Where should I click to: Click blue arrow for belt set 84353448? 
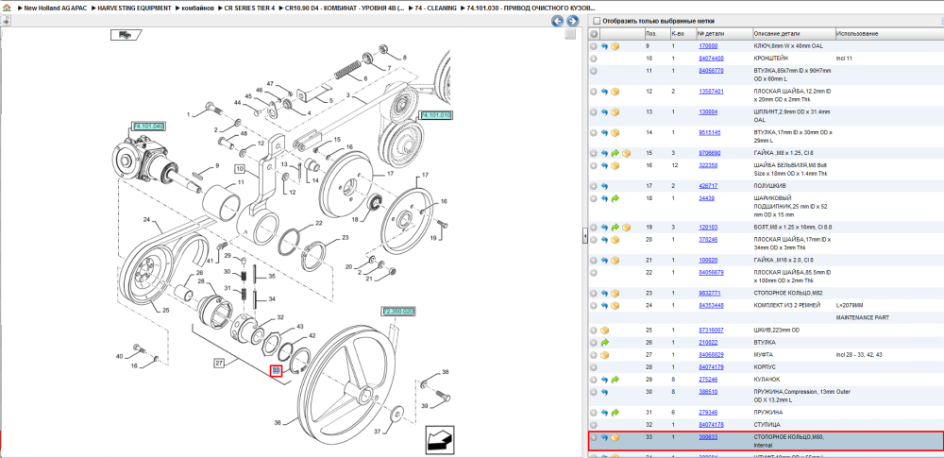pos(604,306)
